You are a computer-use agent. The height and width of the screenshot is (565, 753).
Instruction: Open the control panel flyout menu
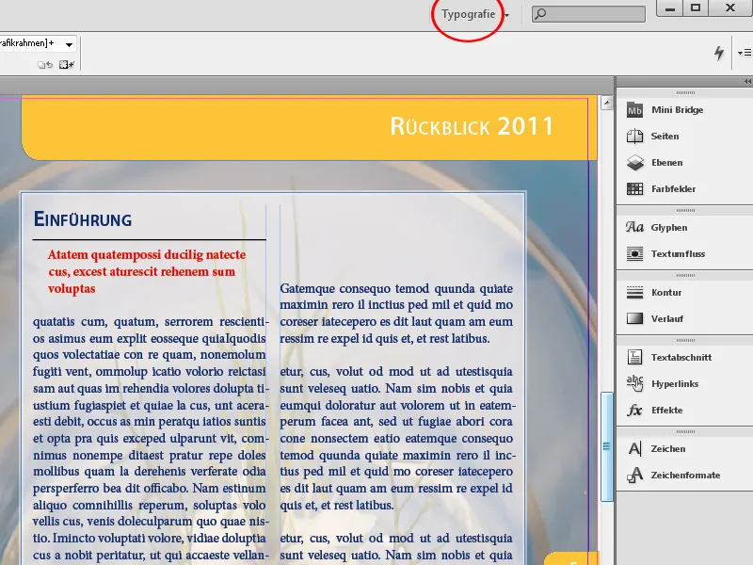coord(744,53)
